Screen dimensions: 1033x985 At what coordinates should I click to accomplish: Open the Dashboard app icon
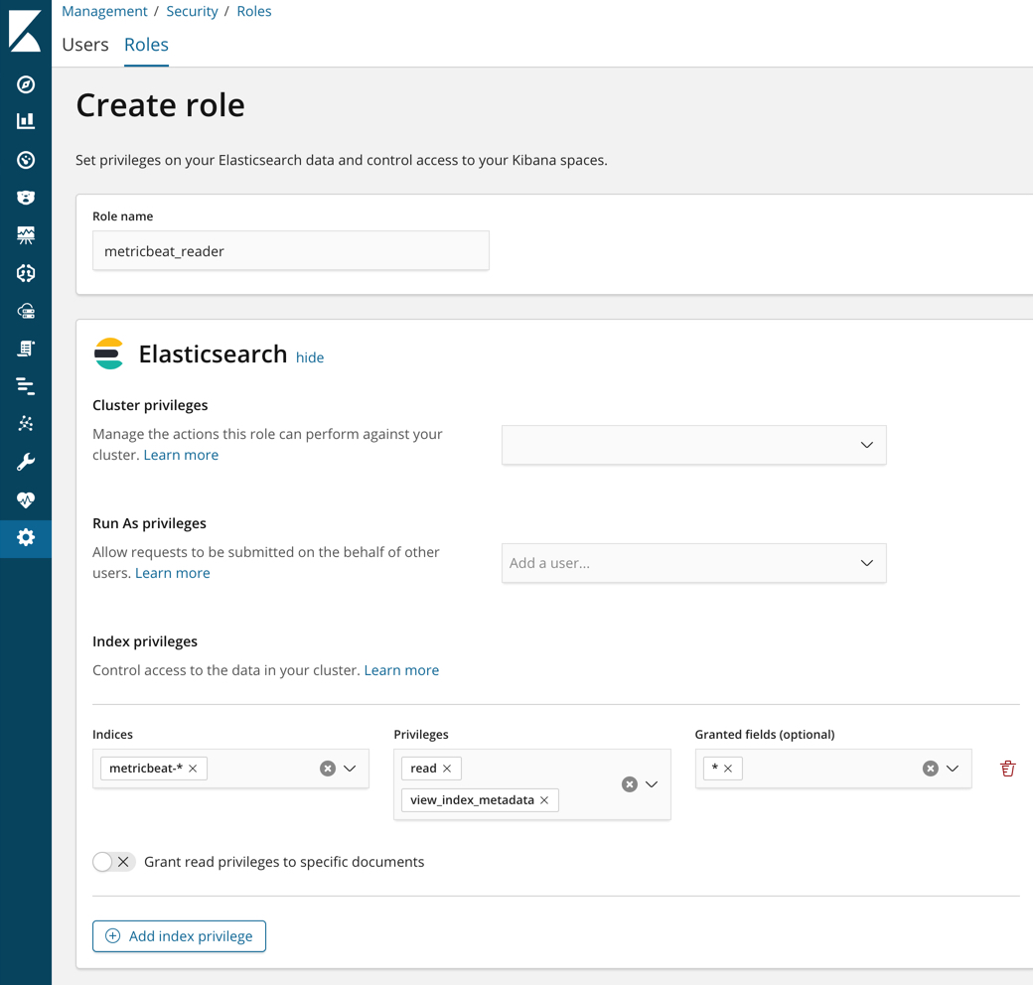[x=24, y=159]
